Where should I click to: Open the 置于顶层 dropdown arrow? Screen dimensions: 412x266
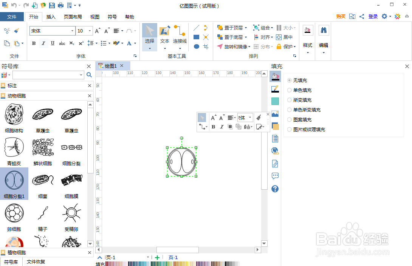click(x=245, y=28)
